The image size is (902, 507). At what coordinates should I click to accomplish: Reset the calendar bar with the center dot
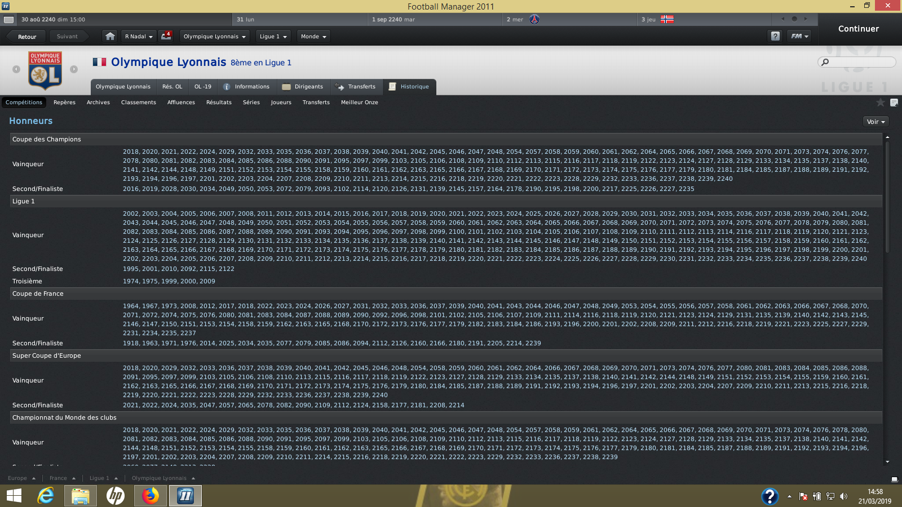pos(794,19)
